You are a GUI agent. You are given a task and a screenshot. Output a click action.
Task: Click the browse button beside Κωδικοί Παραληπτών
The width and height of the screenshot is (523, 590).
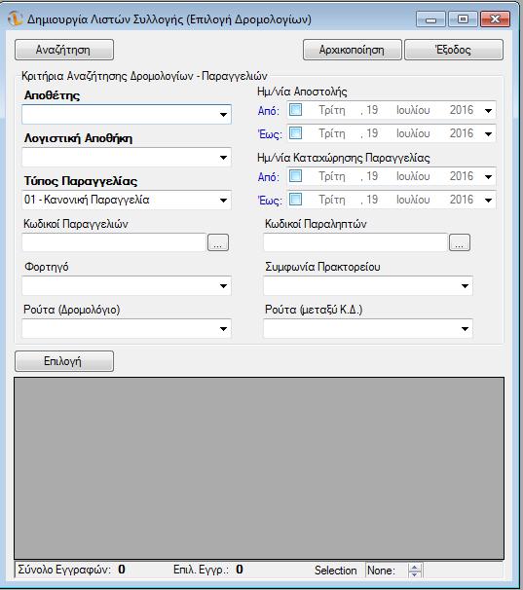pyautogui.click(x=460, y=242)
